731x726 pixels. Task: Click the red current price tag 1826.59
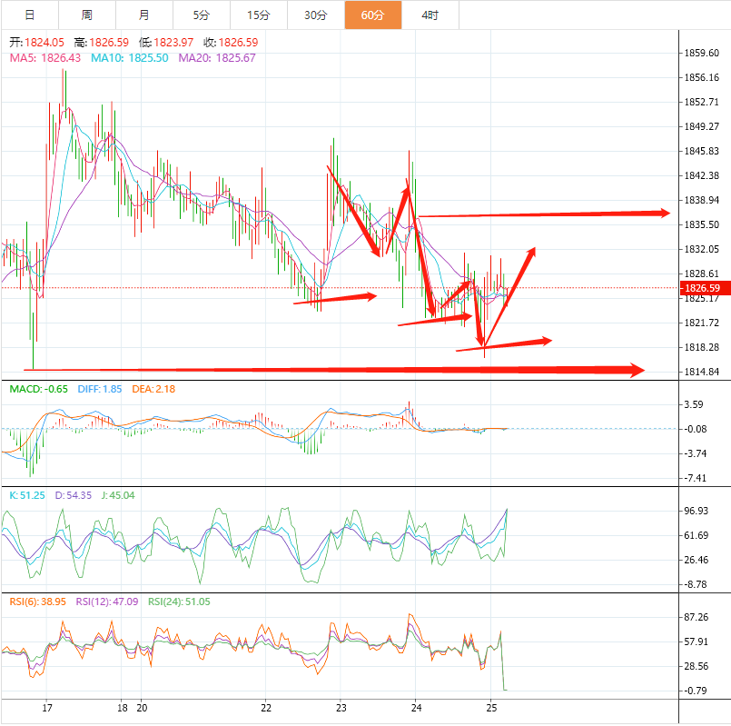pyautogui.click(x=705, y=288)
